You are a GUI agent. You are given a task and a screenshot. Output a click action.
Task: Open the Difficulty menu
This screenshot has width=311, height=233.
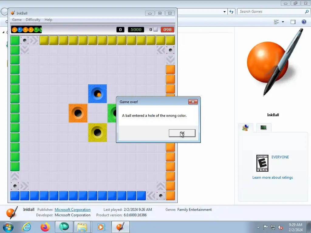(x=33, y=20)
